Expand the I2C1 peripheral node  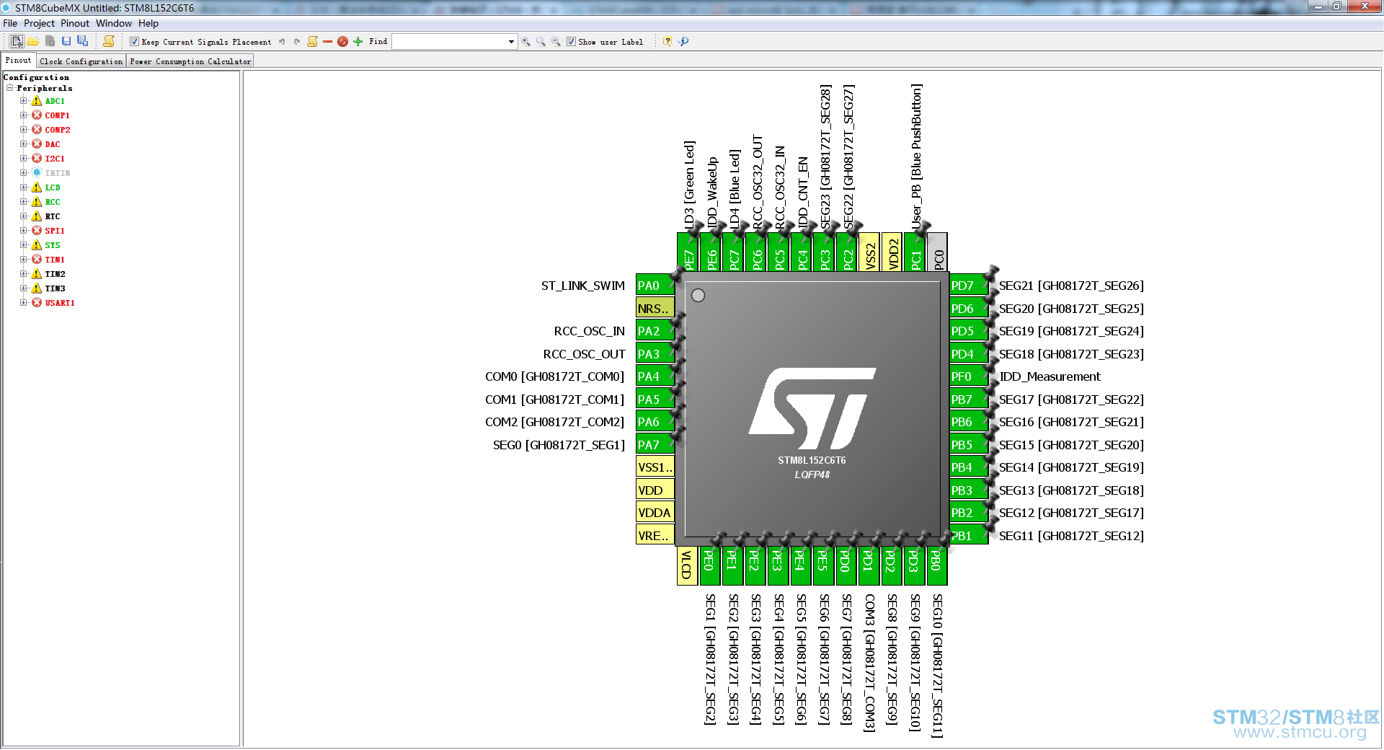[x=23, y=159]
